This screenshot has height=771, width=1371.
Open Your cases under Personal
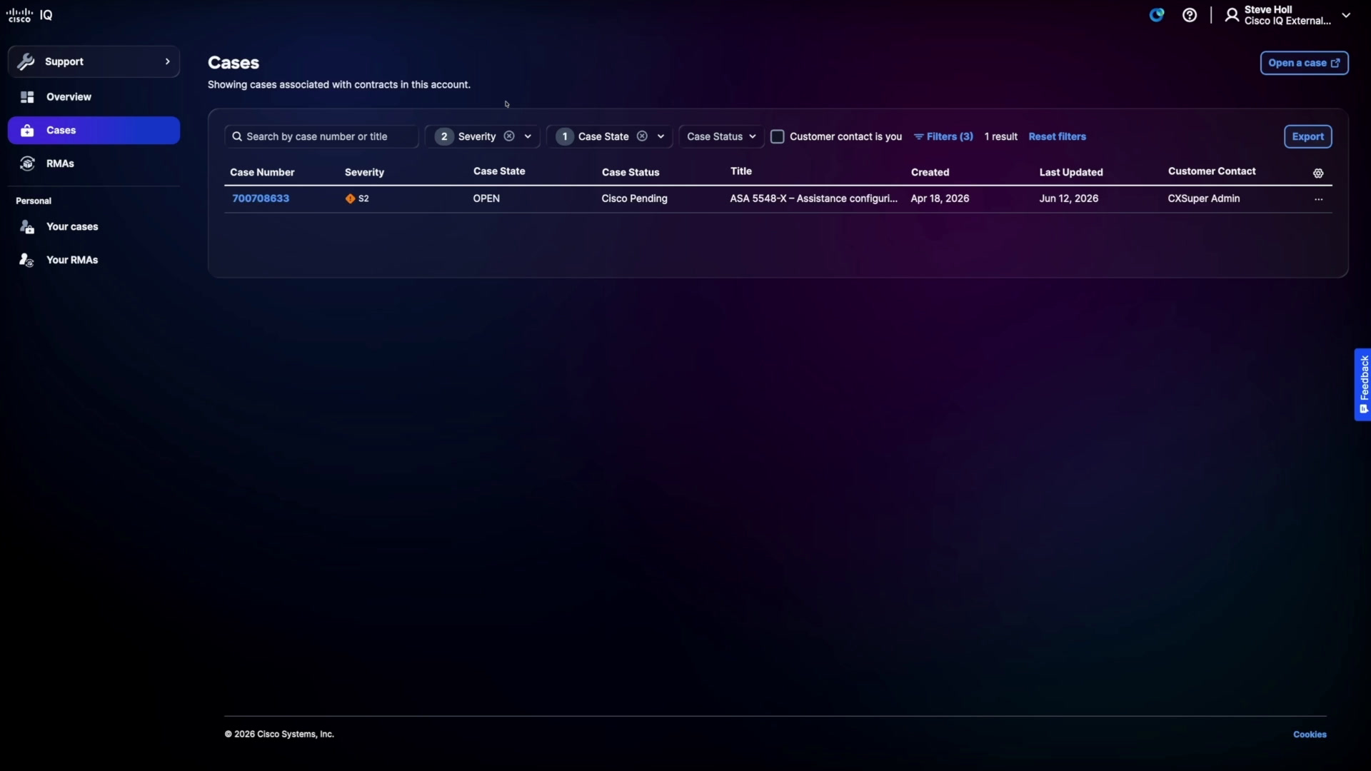coord(94,227)
